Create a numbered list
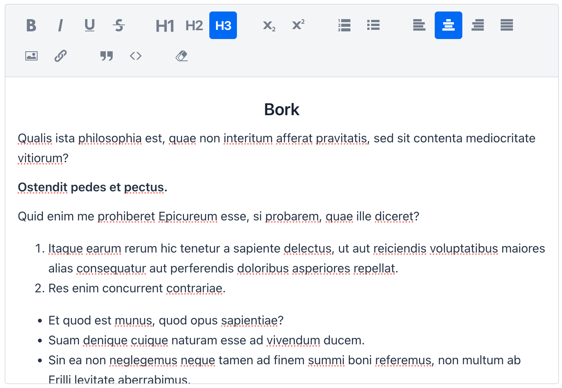The image size is (562, 388). [344, 25]
